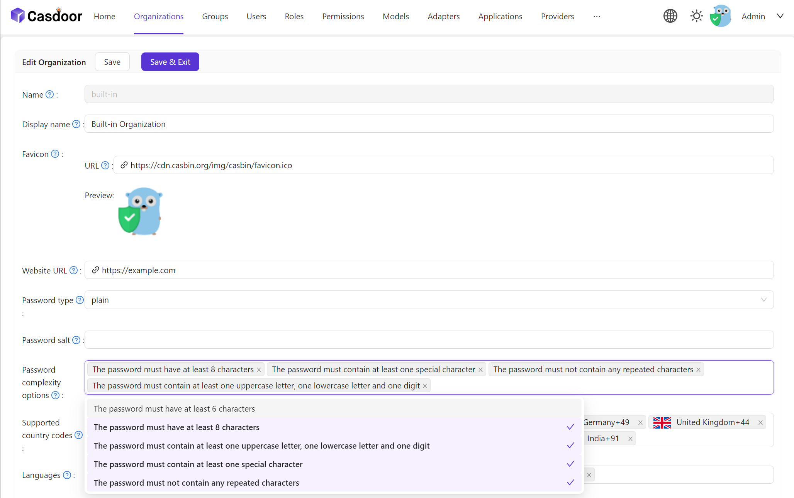Click the theme/sun toggle icon
The height and width of the screenshot is (498, 794).
[696, 16]
